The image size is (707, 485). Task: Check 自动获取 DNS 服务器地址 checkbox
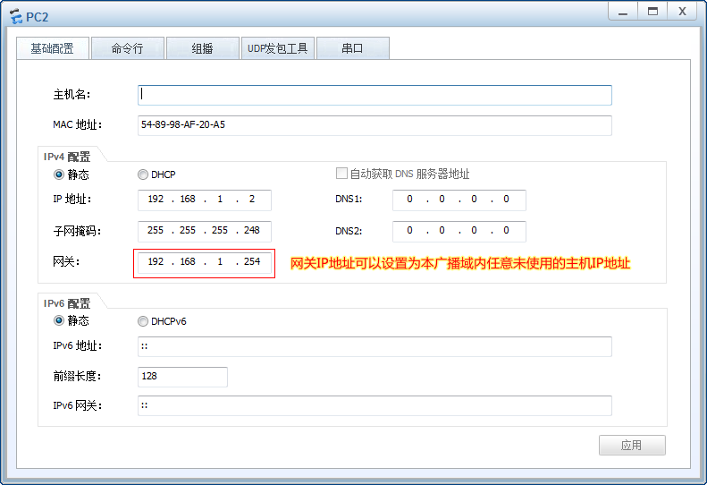[341, 174]
